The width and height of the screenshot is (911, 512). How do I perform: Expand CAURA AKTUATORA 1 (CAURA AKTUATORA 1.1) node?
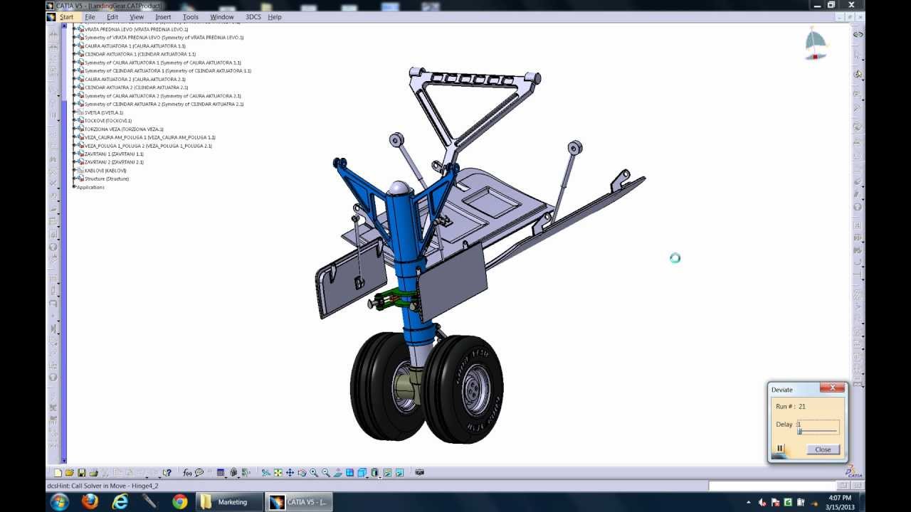point(74,46)
